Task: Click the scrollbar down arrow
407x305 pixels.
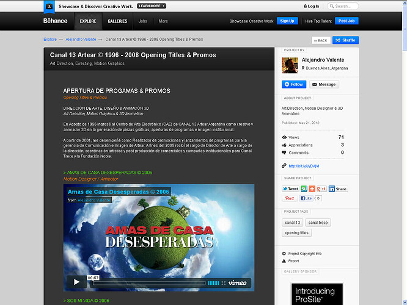Action: [405, 303]
